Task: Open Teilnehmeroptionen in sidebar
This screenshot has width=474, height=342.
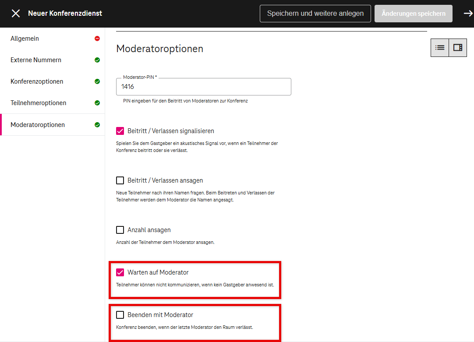Action: pos(39,103)
